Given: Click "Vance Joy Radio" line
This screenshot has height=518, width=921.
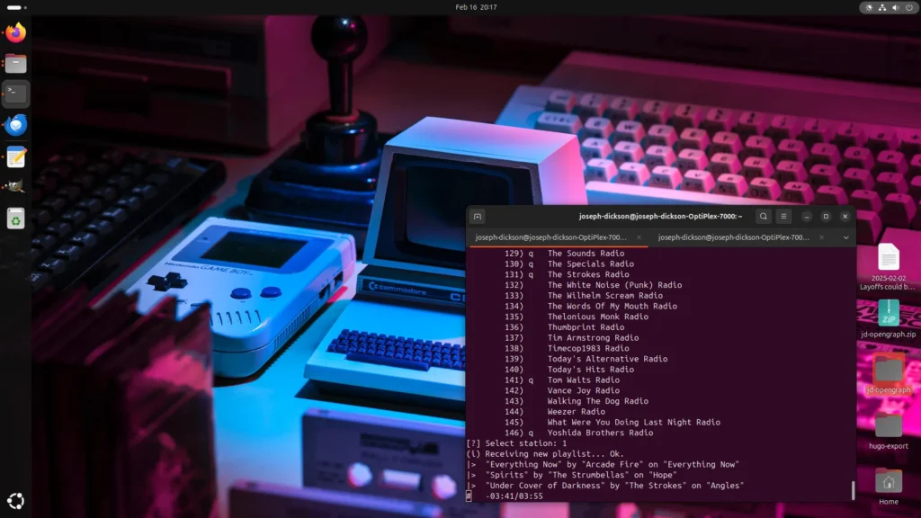Looking at the screenshot, I should click(583, 390).
